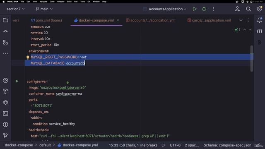Open the Apple menu
Screen dimensions: 265x149
click(x=4, y=2)
